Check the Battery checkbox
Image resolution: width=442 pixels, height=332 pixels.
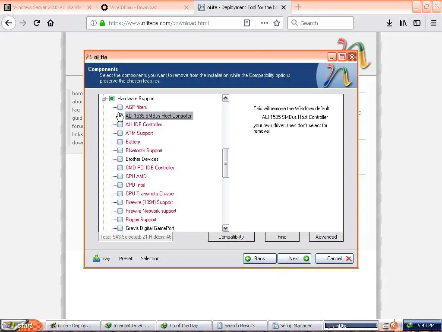[120, 142]
